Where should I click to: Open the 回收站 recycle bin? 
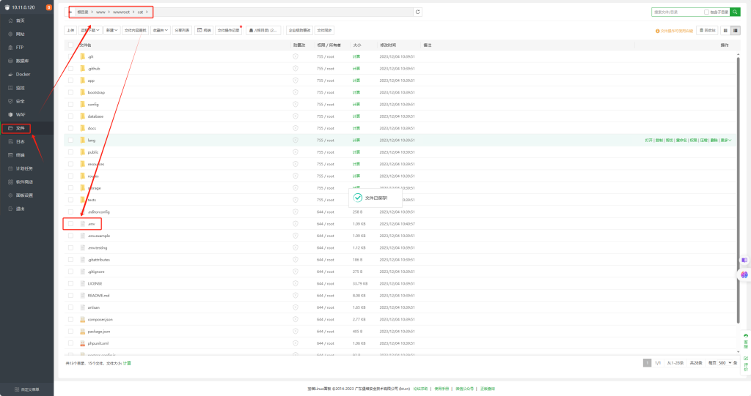pyautogui.click(x=708, y=30)
